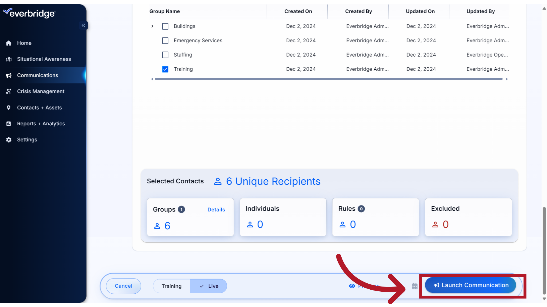Viewport: 547px width, 307px height.
Task: Open Settings via the gear icon
Action: [27, 140]
